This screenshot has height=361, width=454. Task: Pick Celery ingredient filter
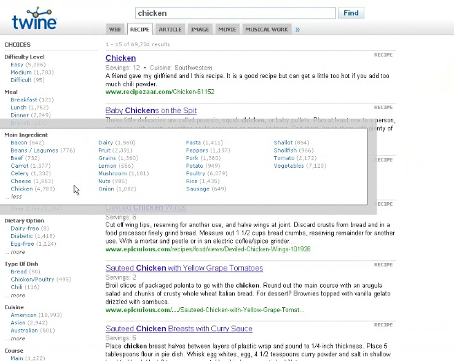[19, 173]
